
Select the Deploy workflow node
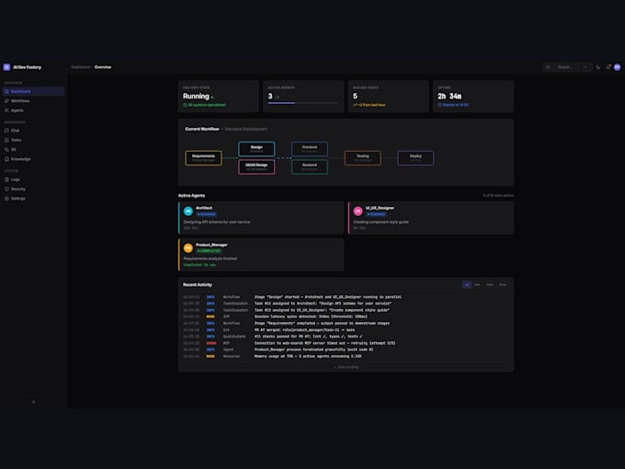tap(415, 158)
